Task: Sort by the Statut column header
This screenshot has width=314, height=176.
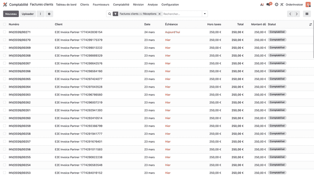Action: [x=272, y=24]
